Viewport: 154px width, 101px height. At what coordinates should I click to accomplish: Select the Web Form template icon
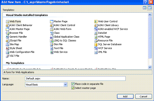[7, 21]
